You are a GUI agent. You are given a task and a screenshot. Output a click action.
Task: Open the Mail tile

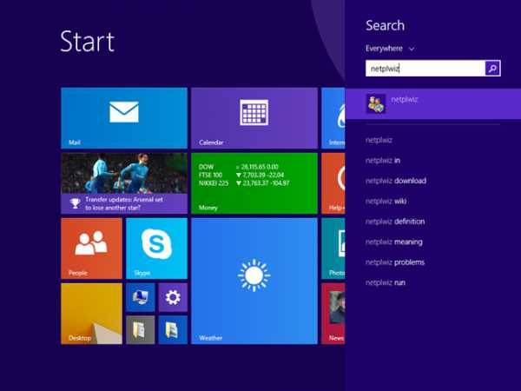tap(124, 118)
